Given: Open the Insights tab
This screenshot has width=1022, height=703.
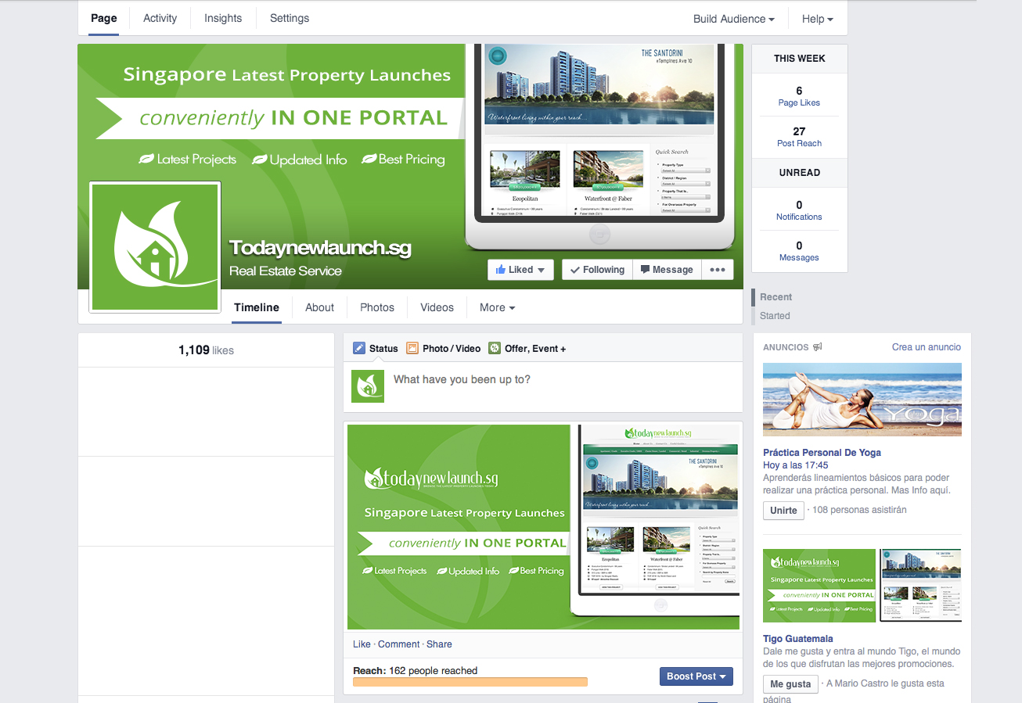Looking at the screenshot, I should coord(223,18).
